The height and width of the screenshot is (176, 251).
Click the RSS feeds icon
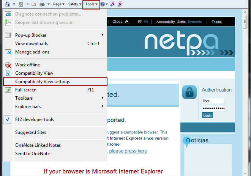(x=21, y=4)
